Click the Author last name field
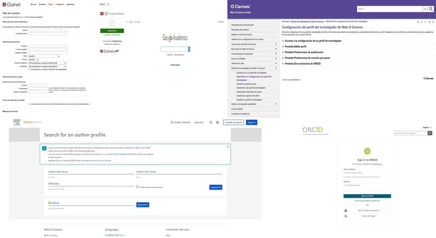 [x=91, y=172]
